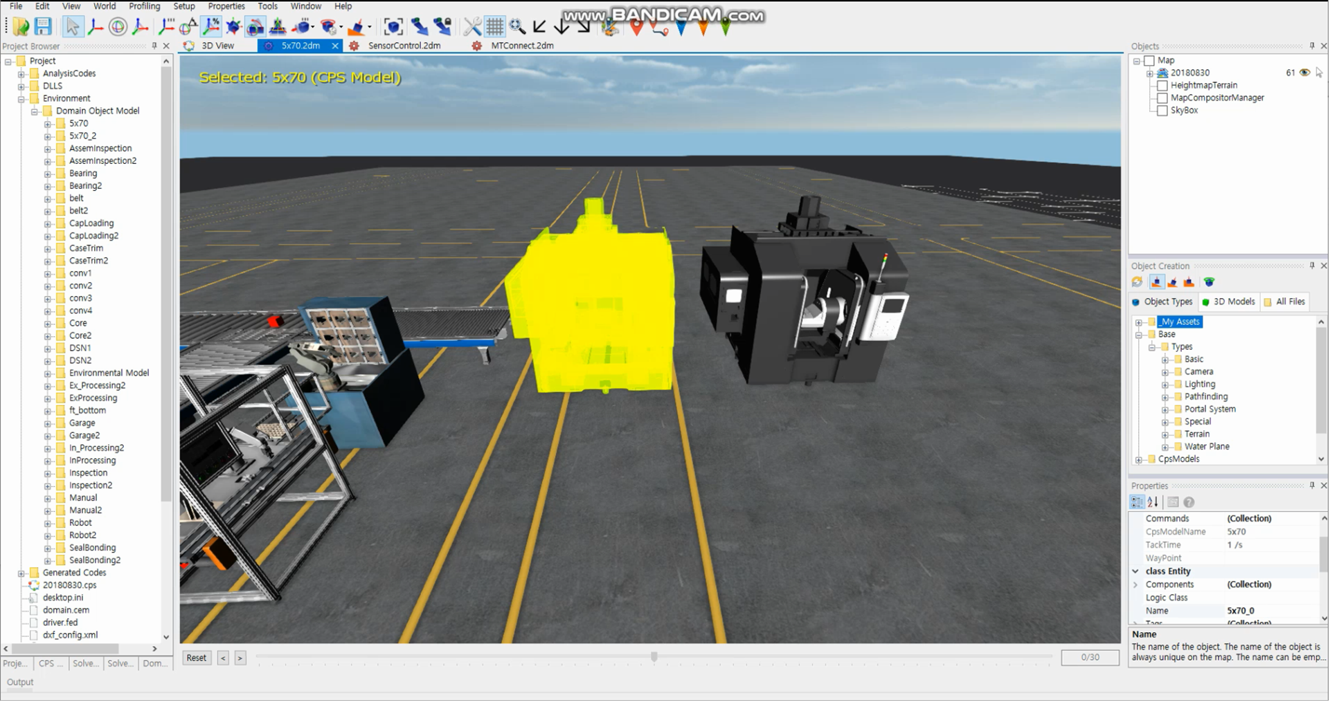Click the red map marker toolbar icon
The height and width of the screenshot is (702, 1330).
[636, 28]
